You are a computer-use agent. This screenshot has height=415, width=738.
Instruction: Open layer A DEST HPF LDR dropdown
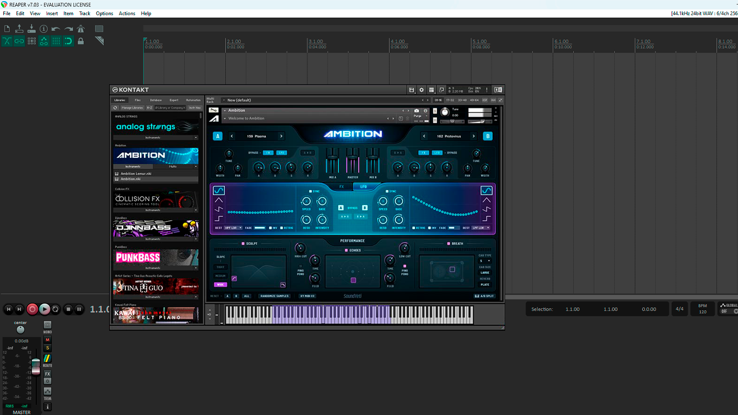(x=233, y=228)
